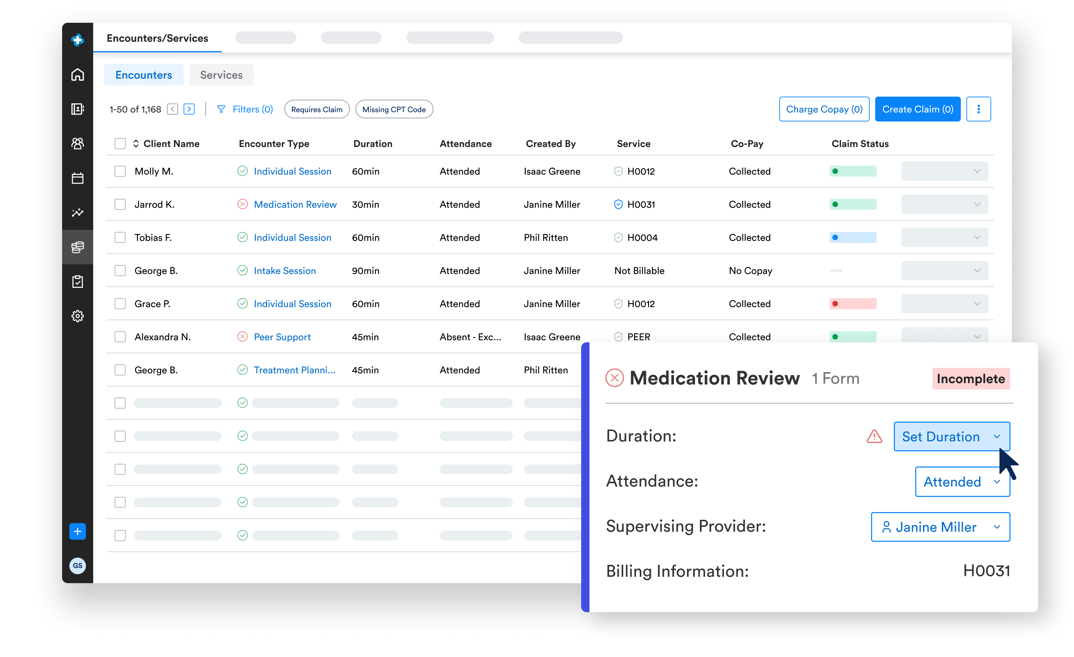Open the analytics chart icon in sidebar
This screenshot has width=1074, height=657.
(x=78, y=212)
